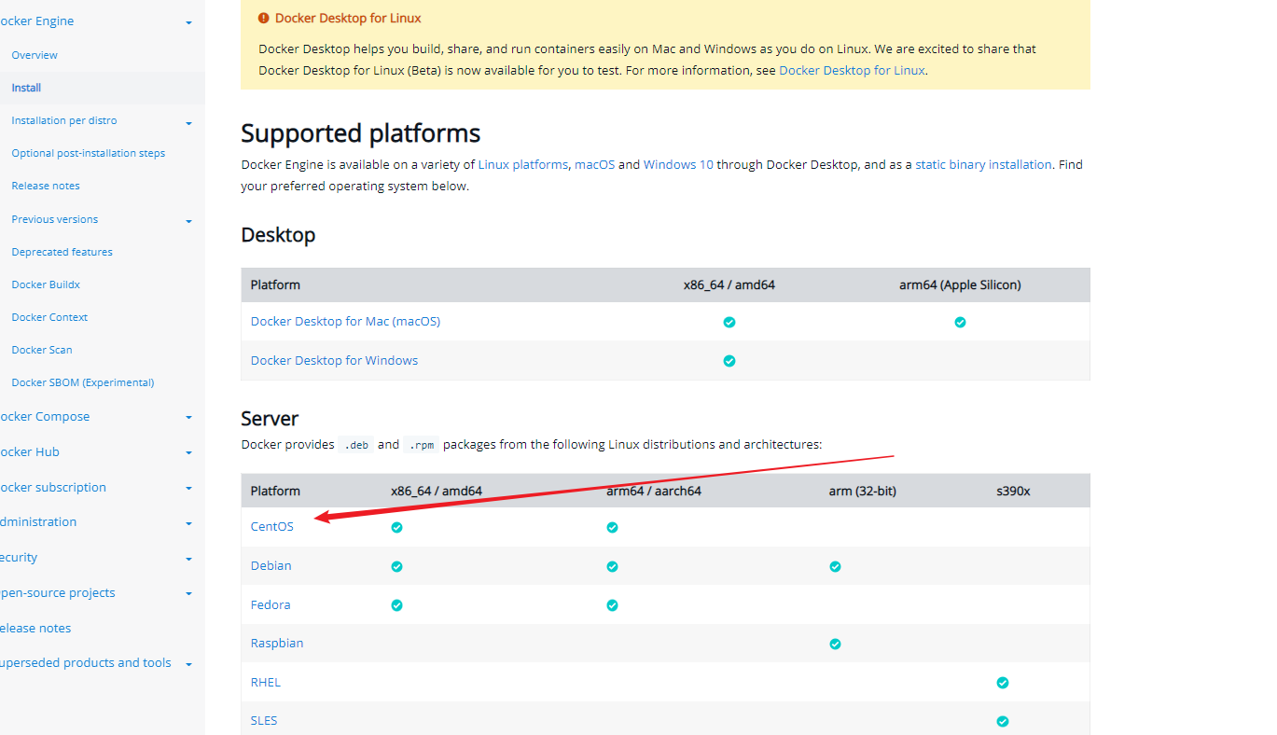1277x735 pixels.
Task: Open the SLES platform link
Action: pos(264,720)
